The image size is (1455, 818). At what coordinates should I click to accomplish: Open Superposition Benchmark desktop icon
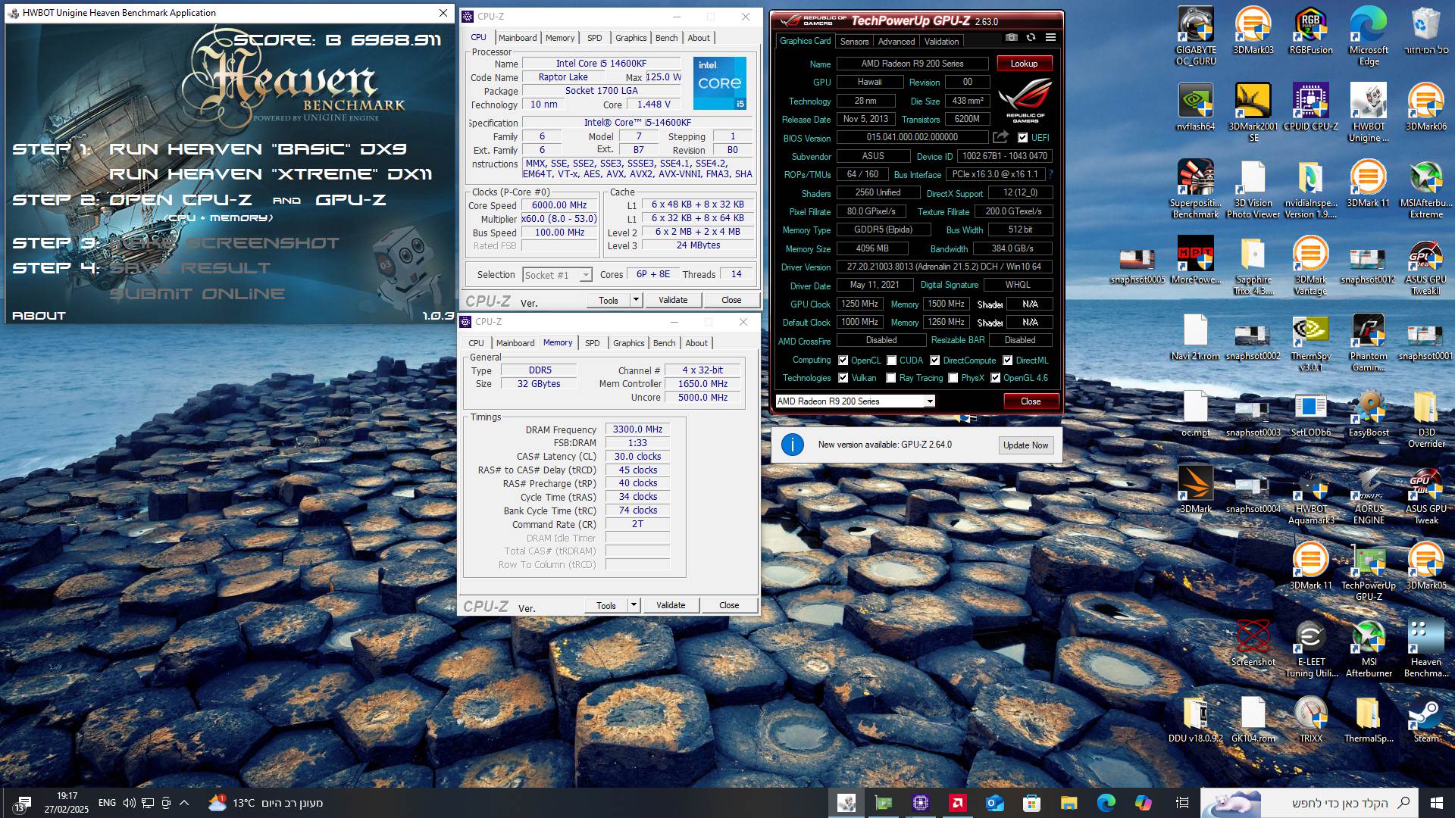[1196, 189]
